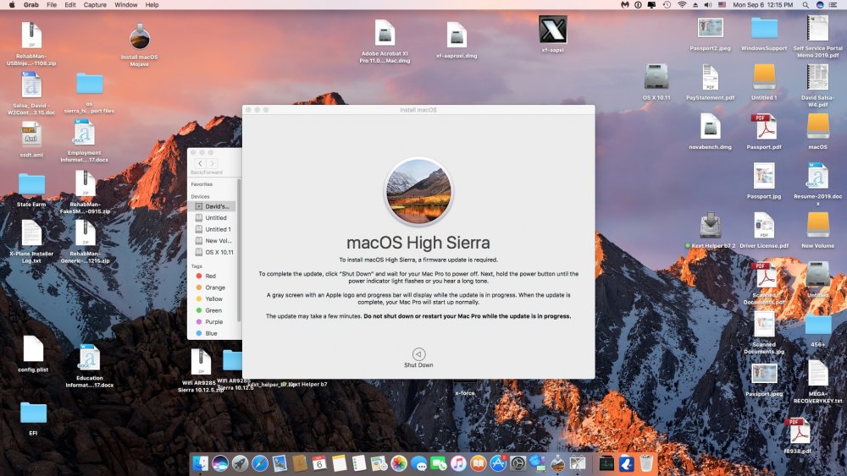Open Finder from the Dock
847x476 pixels.
pos(201,463)
